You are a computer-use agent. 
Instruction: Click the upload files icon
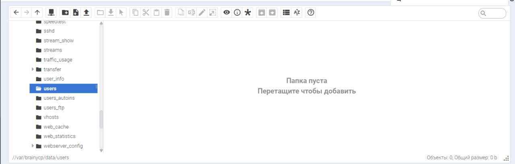click(x=86, y=12)
